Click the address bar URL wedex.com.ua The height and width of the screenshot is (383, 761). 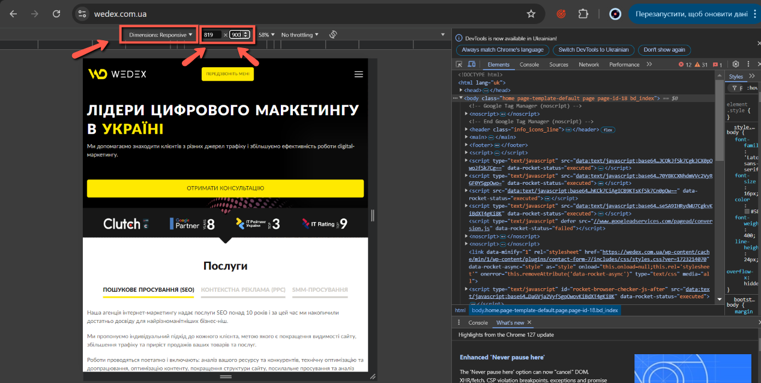click(120, 13)
